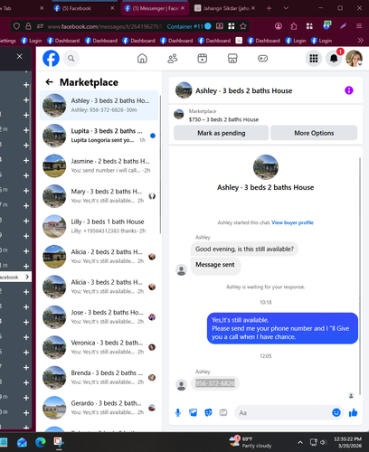Image resolution: width=369 pixels, height=452 pixels.
Task: Open Container #11 indicator
Action: coord(189,26)
